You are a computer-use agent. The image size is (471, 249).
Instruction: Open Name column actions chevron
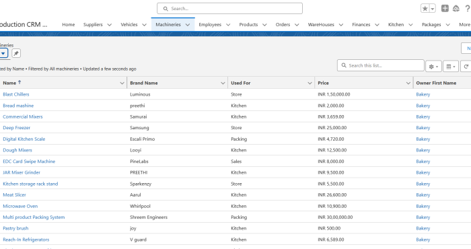pyautogui.click(x=122, y=83)
